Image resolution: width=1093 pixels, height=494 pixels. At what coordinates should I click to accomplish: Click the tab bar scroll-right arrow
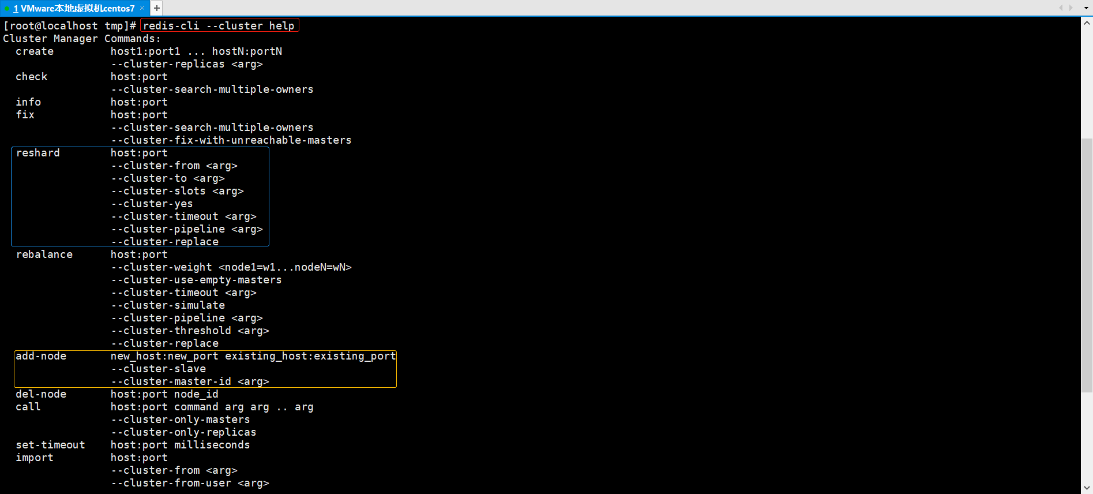(x=1071, y=8)
